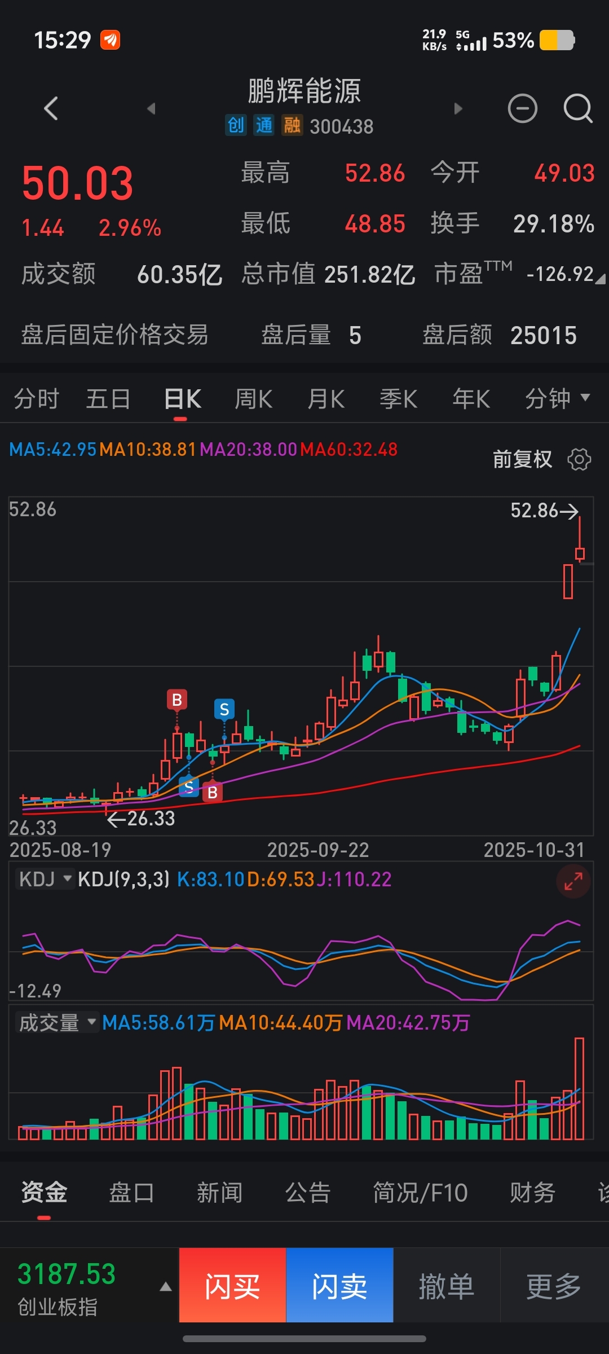Switch to 季K quarterly chart tab
609x1354 pixels.
tap(398, 398)
